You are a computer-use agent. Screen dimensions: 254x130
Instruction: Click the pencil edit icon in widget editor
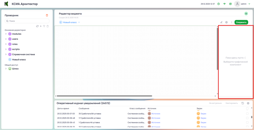point(221,23)
